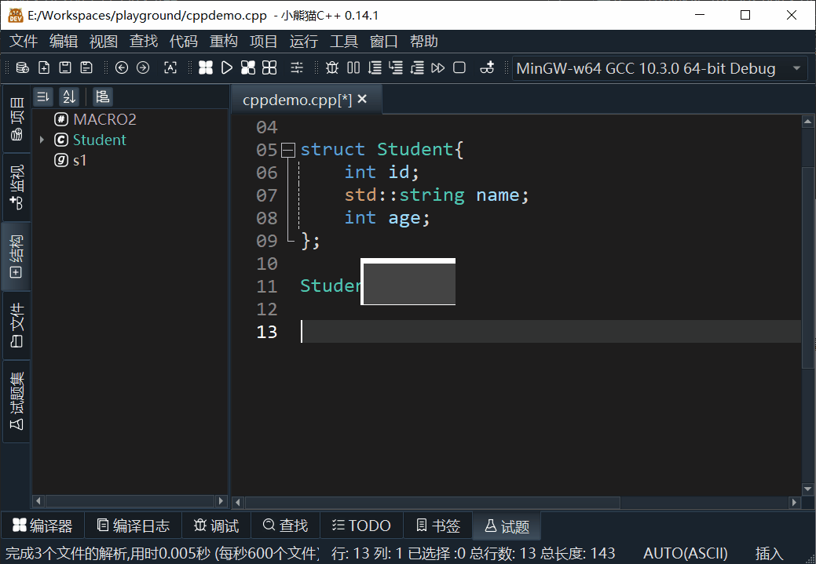Open compiler options with the sliders icon
Viewport: 816px width, 564px height.
coord(297,67)
